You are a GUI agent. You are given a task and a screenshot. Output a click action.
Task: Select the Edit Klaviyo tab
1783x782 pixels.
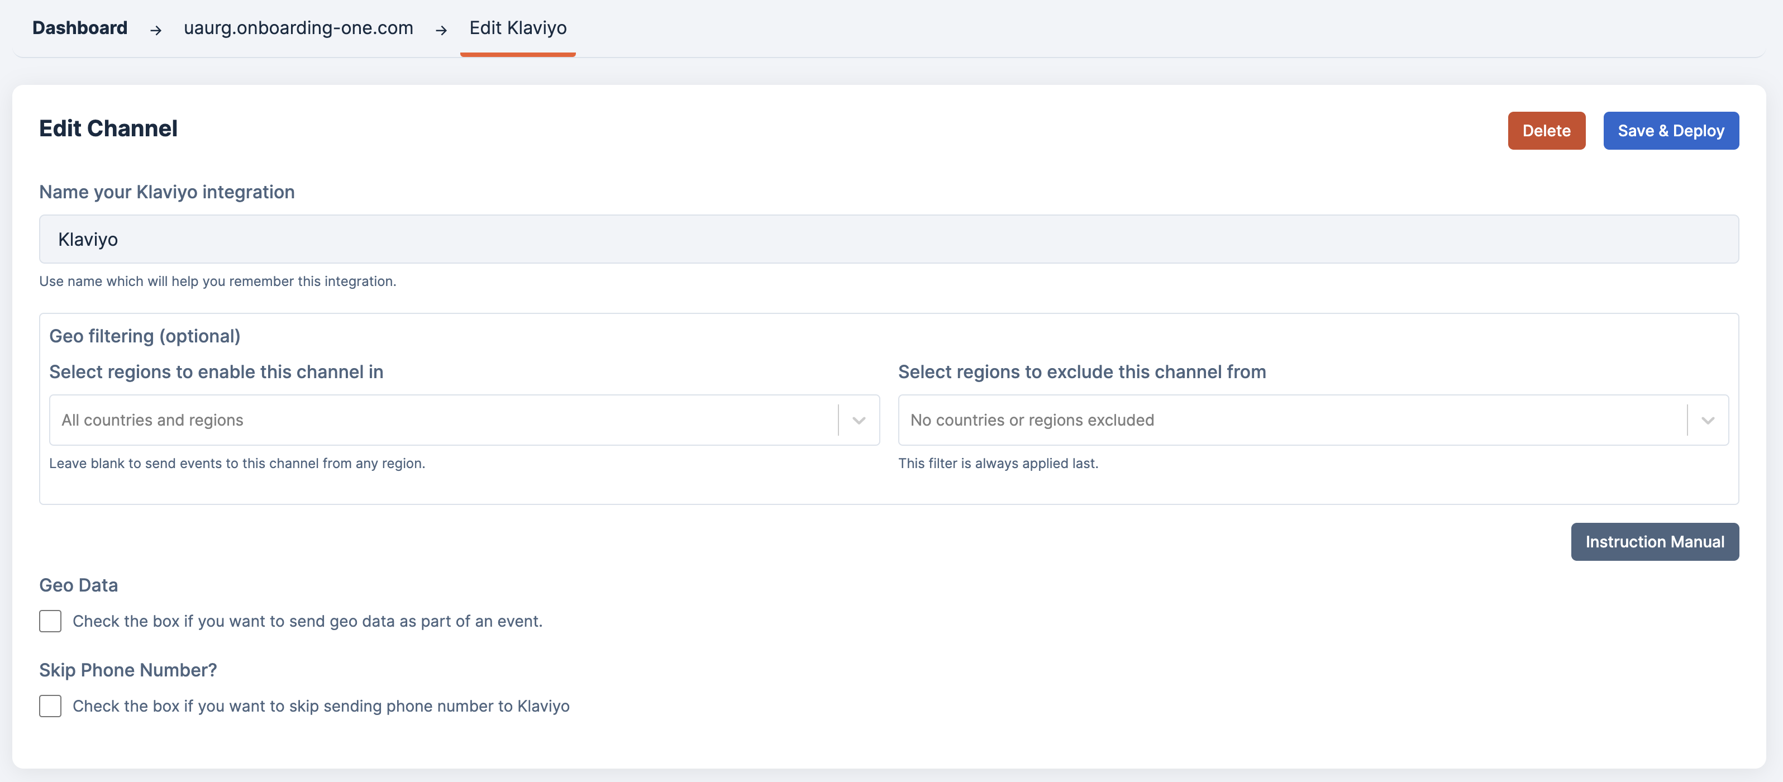tap(518, 28)
